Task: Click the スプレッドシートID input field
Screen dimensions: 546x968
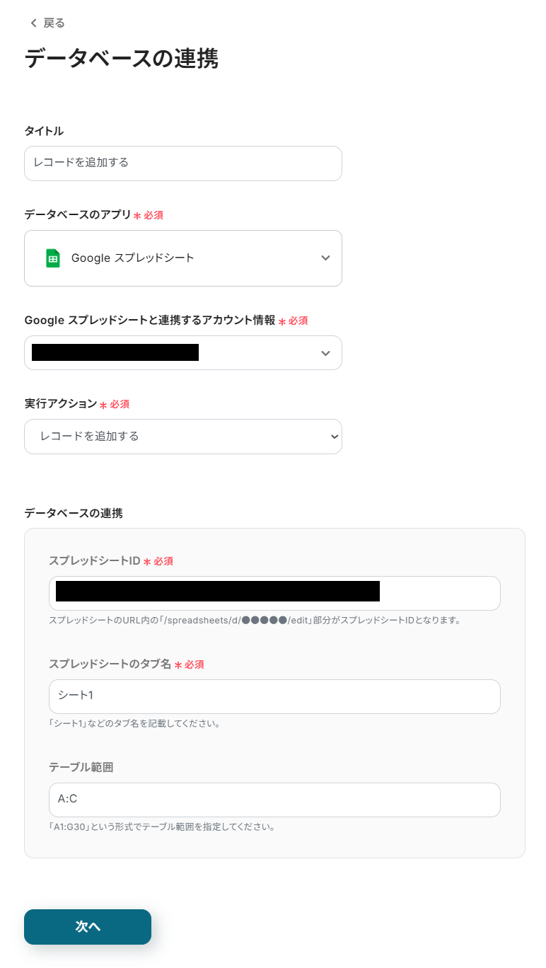Action: (274, 594)
